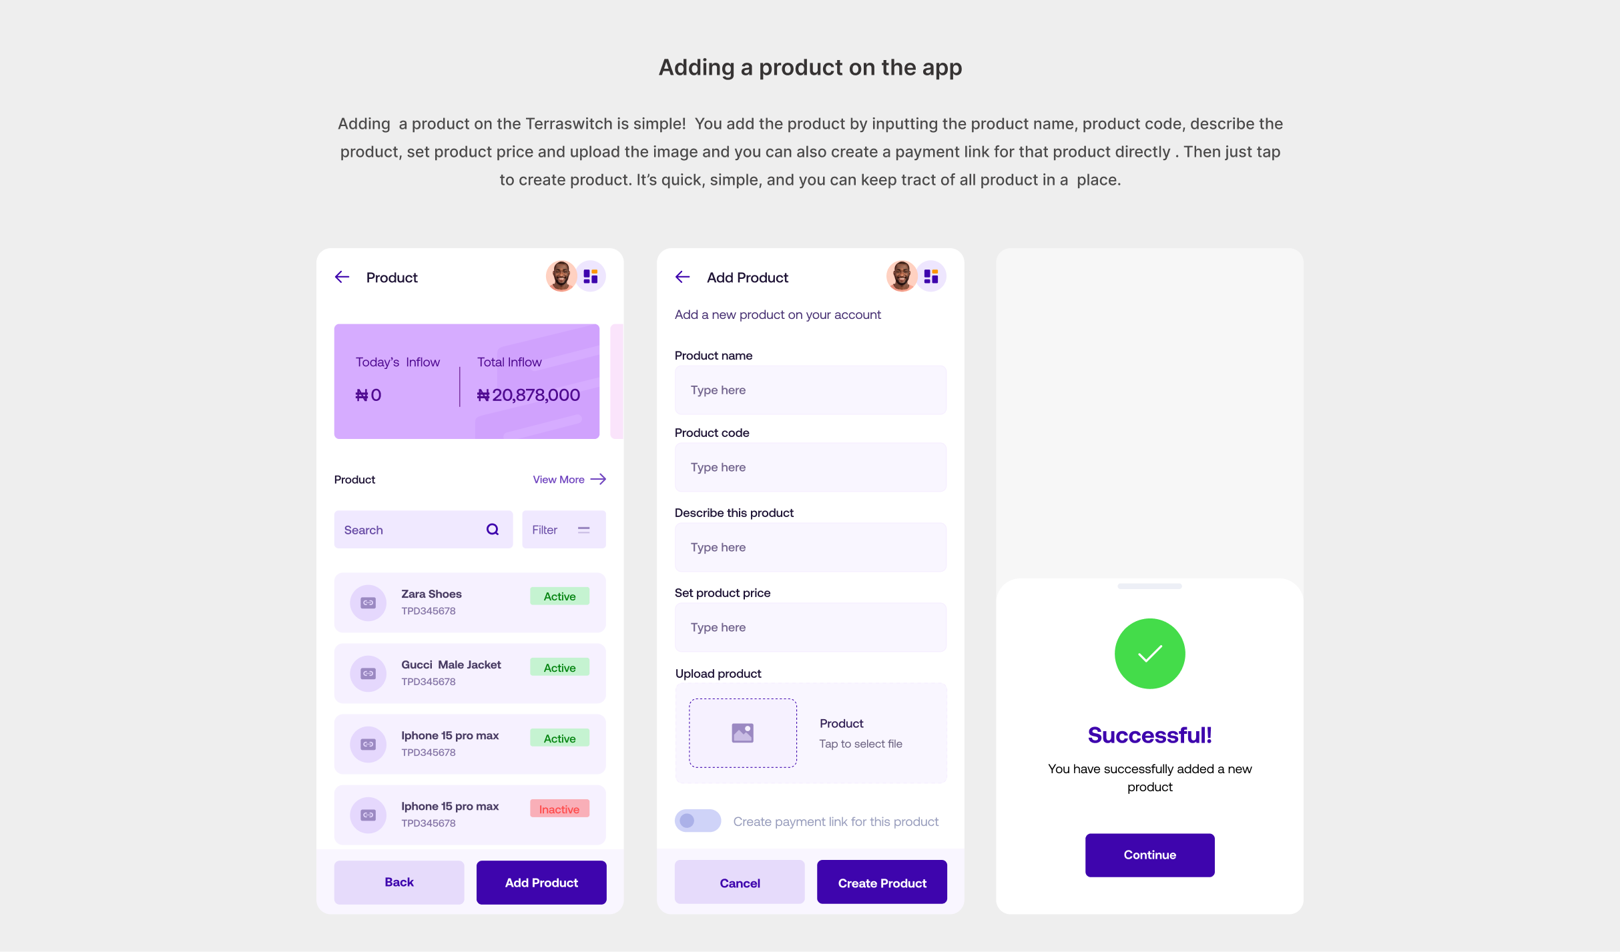Image resolution: width=1620 pixels, height=952 pixels.
Task: Click the Set product price field
Action: pyautogui.click(x=810, y=627)
